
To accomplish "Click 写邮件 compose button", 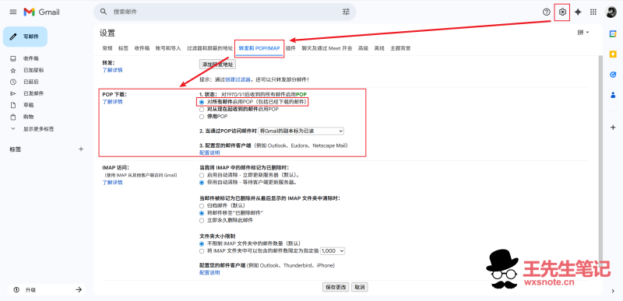I will coord(25,37).
